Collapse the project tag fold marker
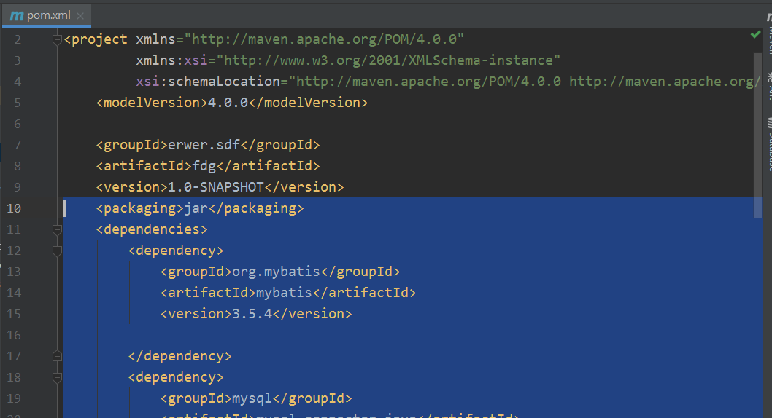The image size is (772, 418). pyautogui.click(x=57, y=40)
